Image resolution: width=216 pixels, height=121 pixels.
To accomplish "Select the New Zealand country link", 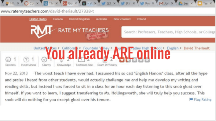I will tap(122, 19).
